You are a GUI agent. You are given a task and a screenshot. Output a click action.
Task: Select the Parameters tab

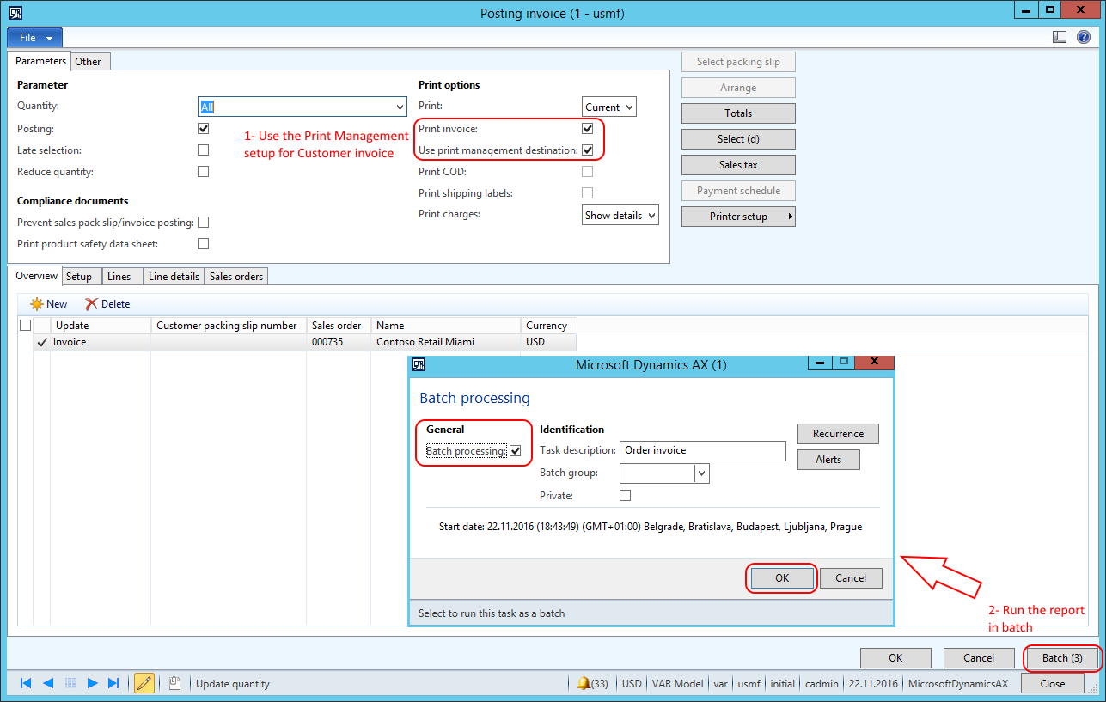tap(40, 61)
